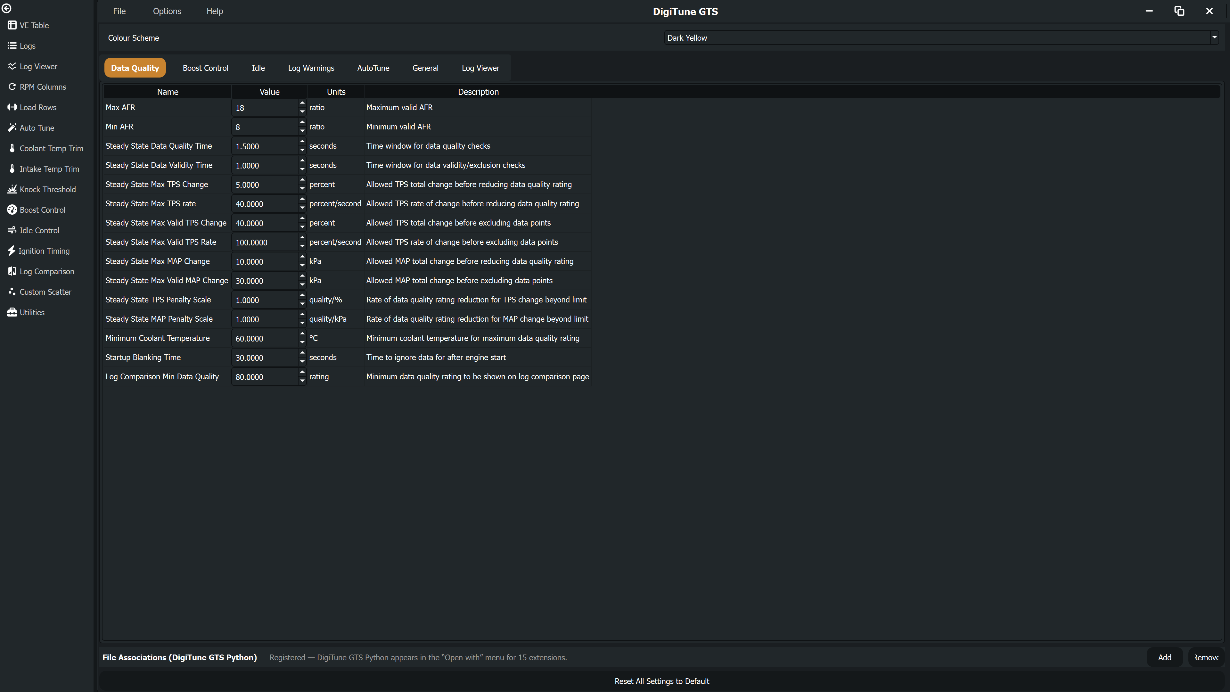Click Remove file associations button

(x=1206, y=658)
